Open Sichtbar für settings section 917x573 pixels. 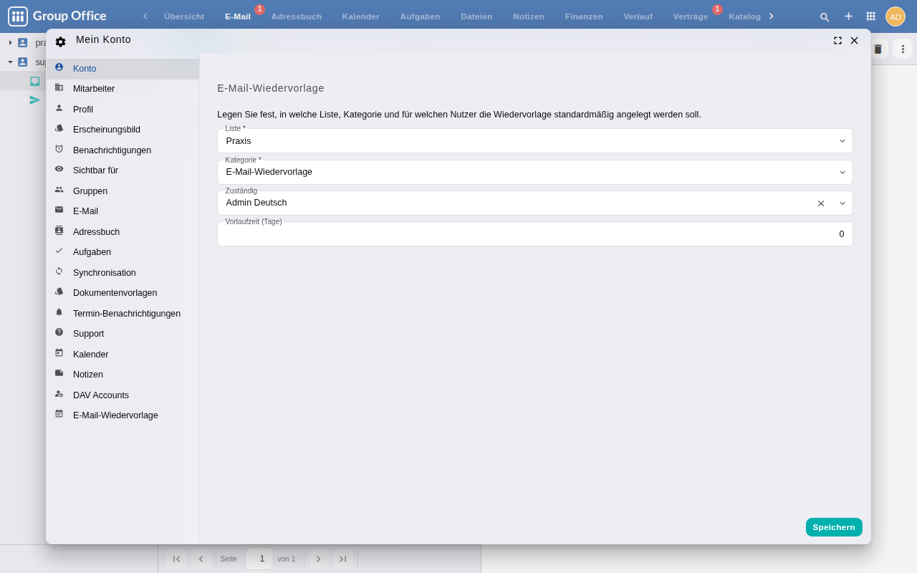click(x=123, y=170)
